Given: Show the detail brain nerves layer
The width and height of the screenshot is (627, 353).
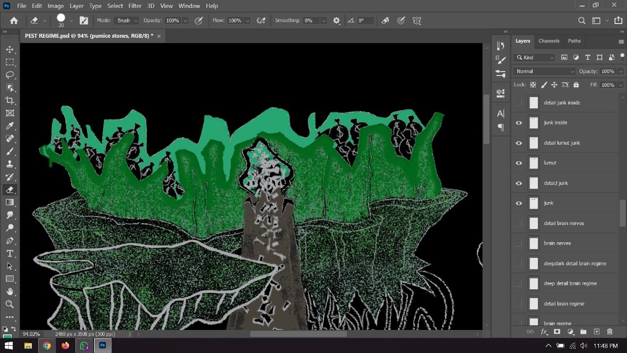Looking at the screenshot, I should 519,223.
